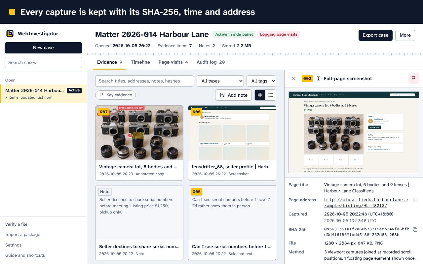This screenshot has width=423, height=264.
Task: Click the Add note button
Action: (x=234, y=95)
